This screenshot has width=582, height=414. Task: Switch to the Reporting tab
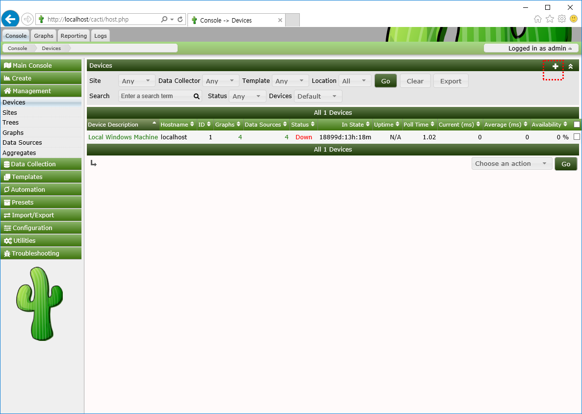(x=74, y=36)
